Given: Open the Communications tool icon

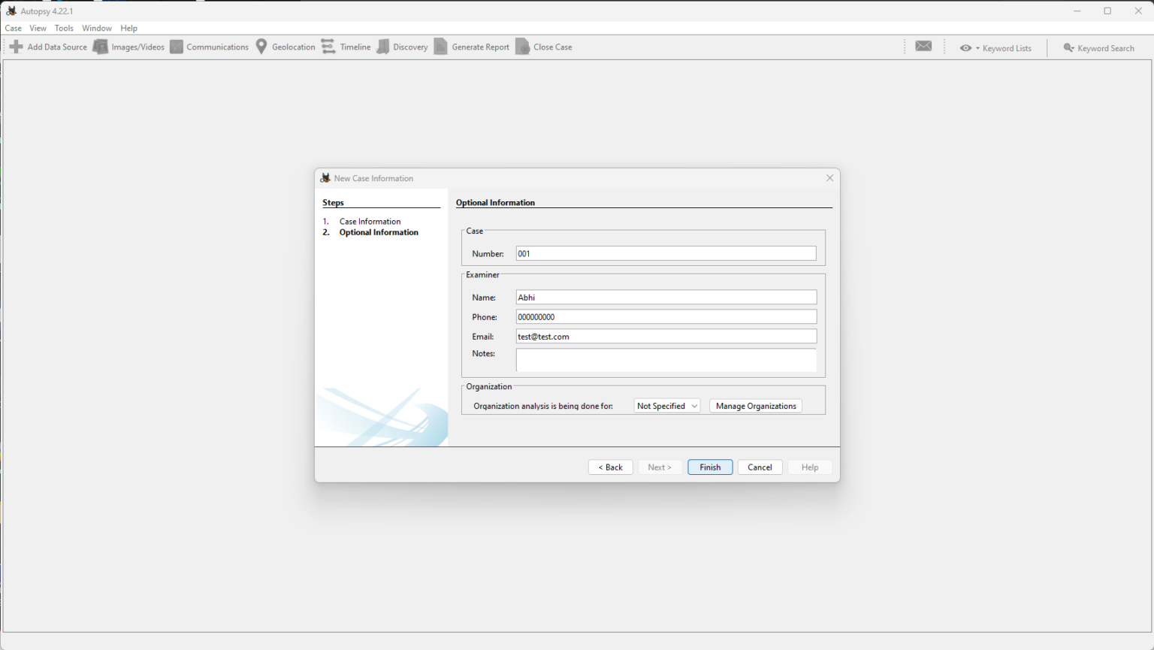Looking at the screenshot, I should click(x=177, y=47).
